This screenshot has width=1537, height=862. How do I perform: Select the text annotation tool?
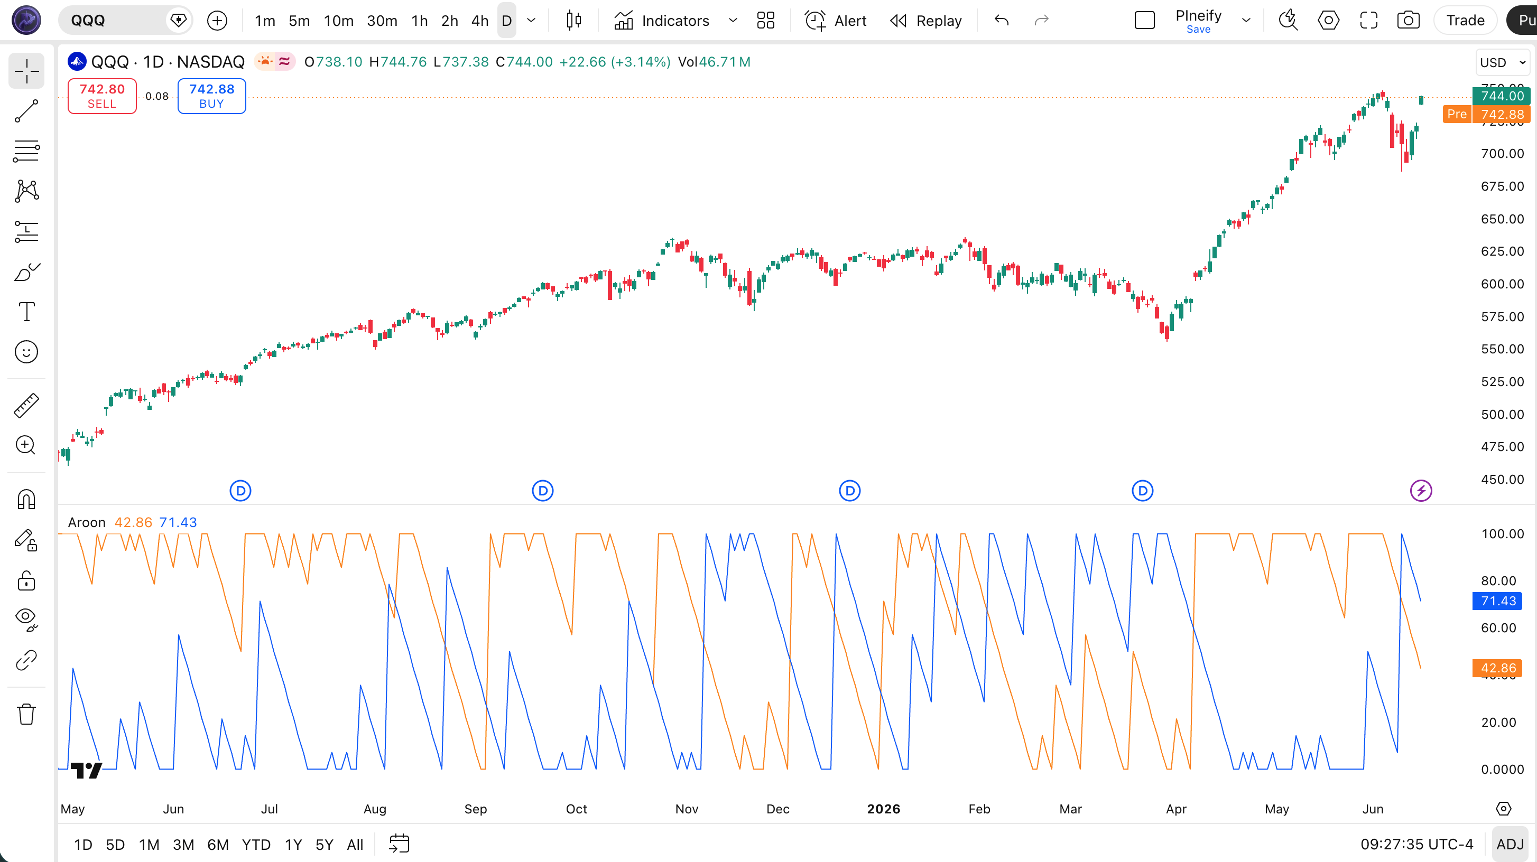26,312
